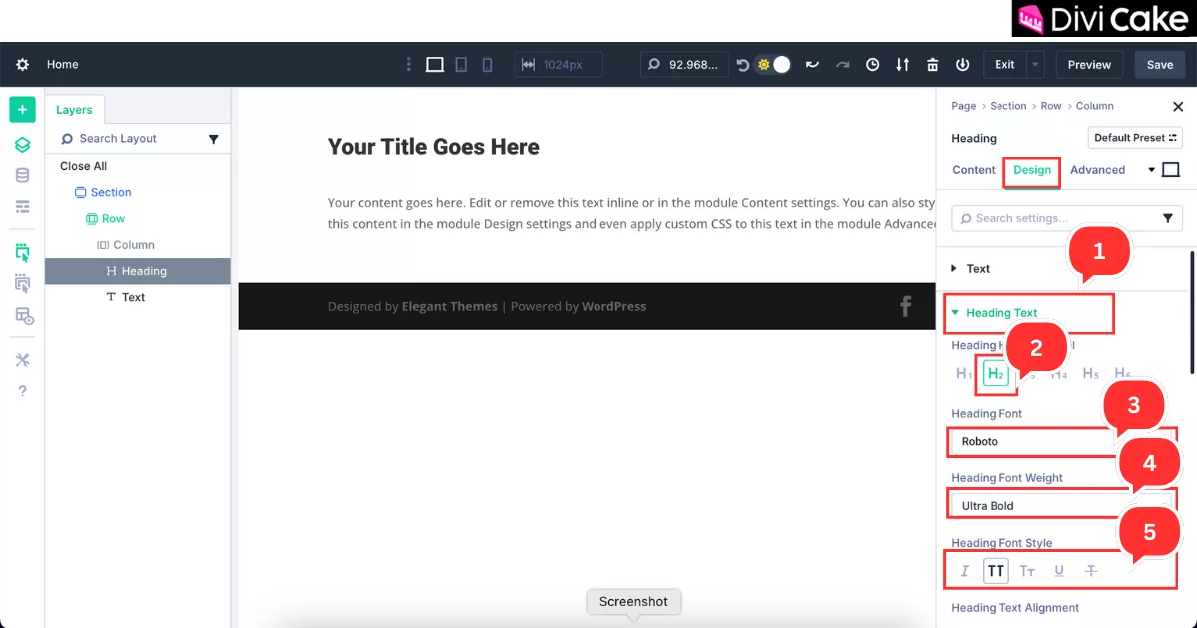The width and height of the screenshot is (1197, 628).
Task: Click the Exit button
Action: [x=1004, y=64]
